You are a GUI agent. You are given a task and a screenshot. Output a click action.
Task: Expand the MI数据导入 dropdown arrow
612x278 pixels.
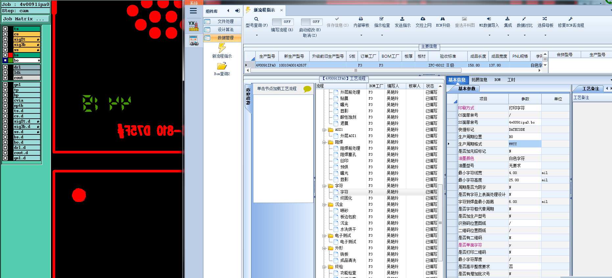pyautogui.click(x=489, y=35)
